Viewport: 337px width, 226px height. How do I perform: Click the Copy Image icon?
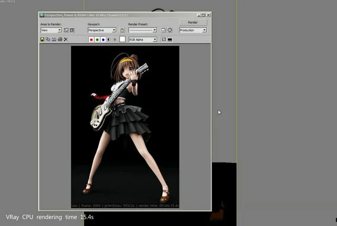tap(48, 40)
